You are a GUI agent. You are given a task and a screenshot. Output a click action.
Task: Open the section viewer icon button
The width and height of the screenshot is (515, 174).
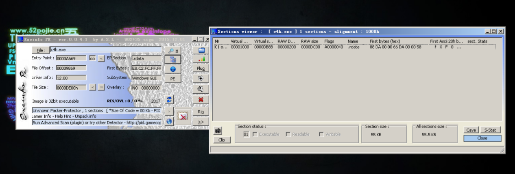[173, 60]
